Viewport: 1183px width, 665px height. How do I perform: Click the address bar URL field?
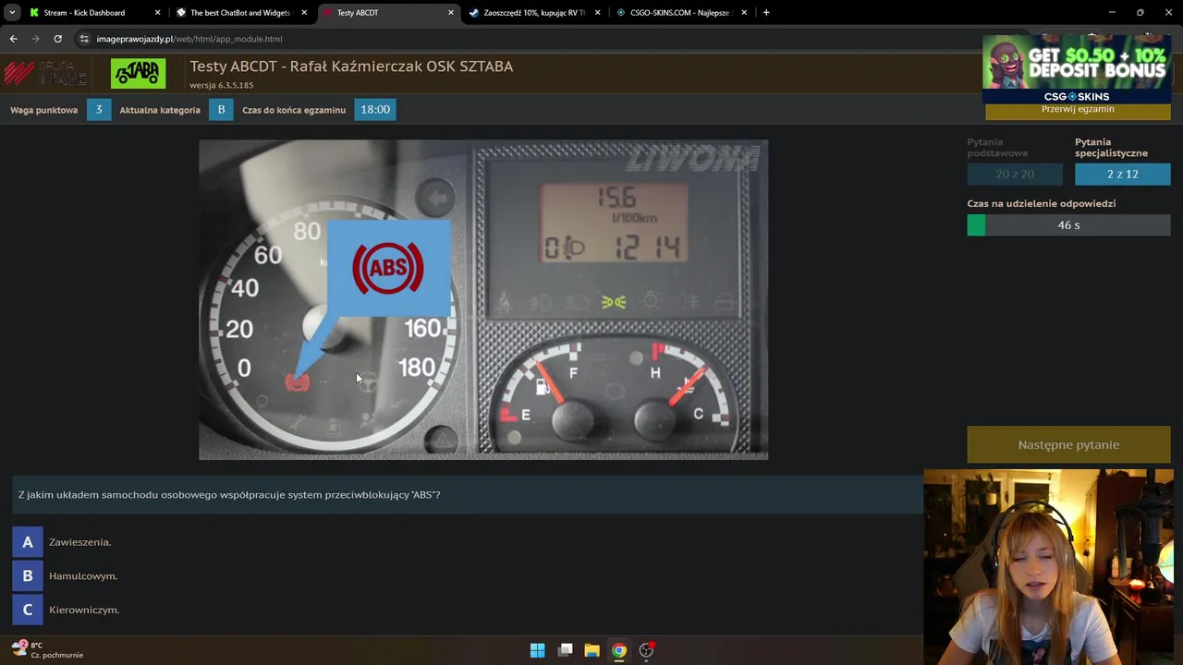pos(189,39)
